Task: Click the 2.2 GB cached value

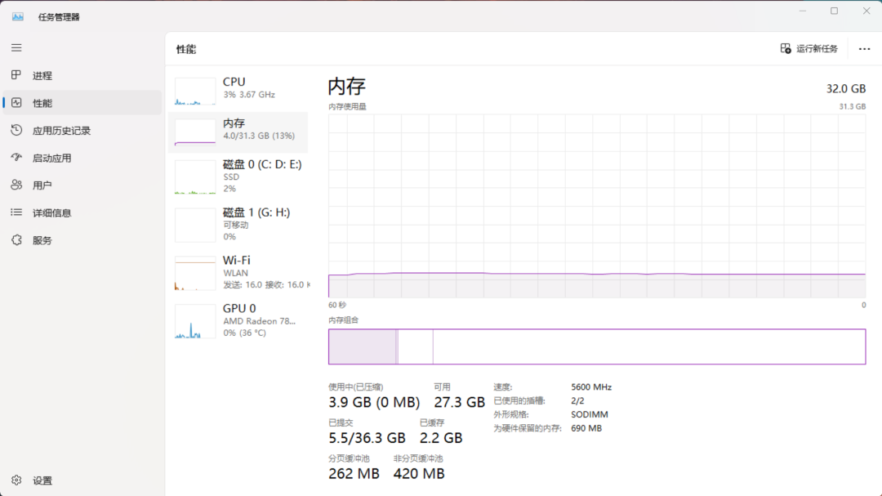Action: (x=441, y=437)
